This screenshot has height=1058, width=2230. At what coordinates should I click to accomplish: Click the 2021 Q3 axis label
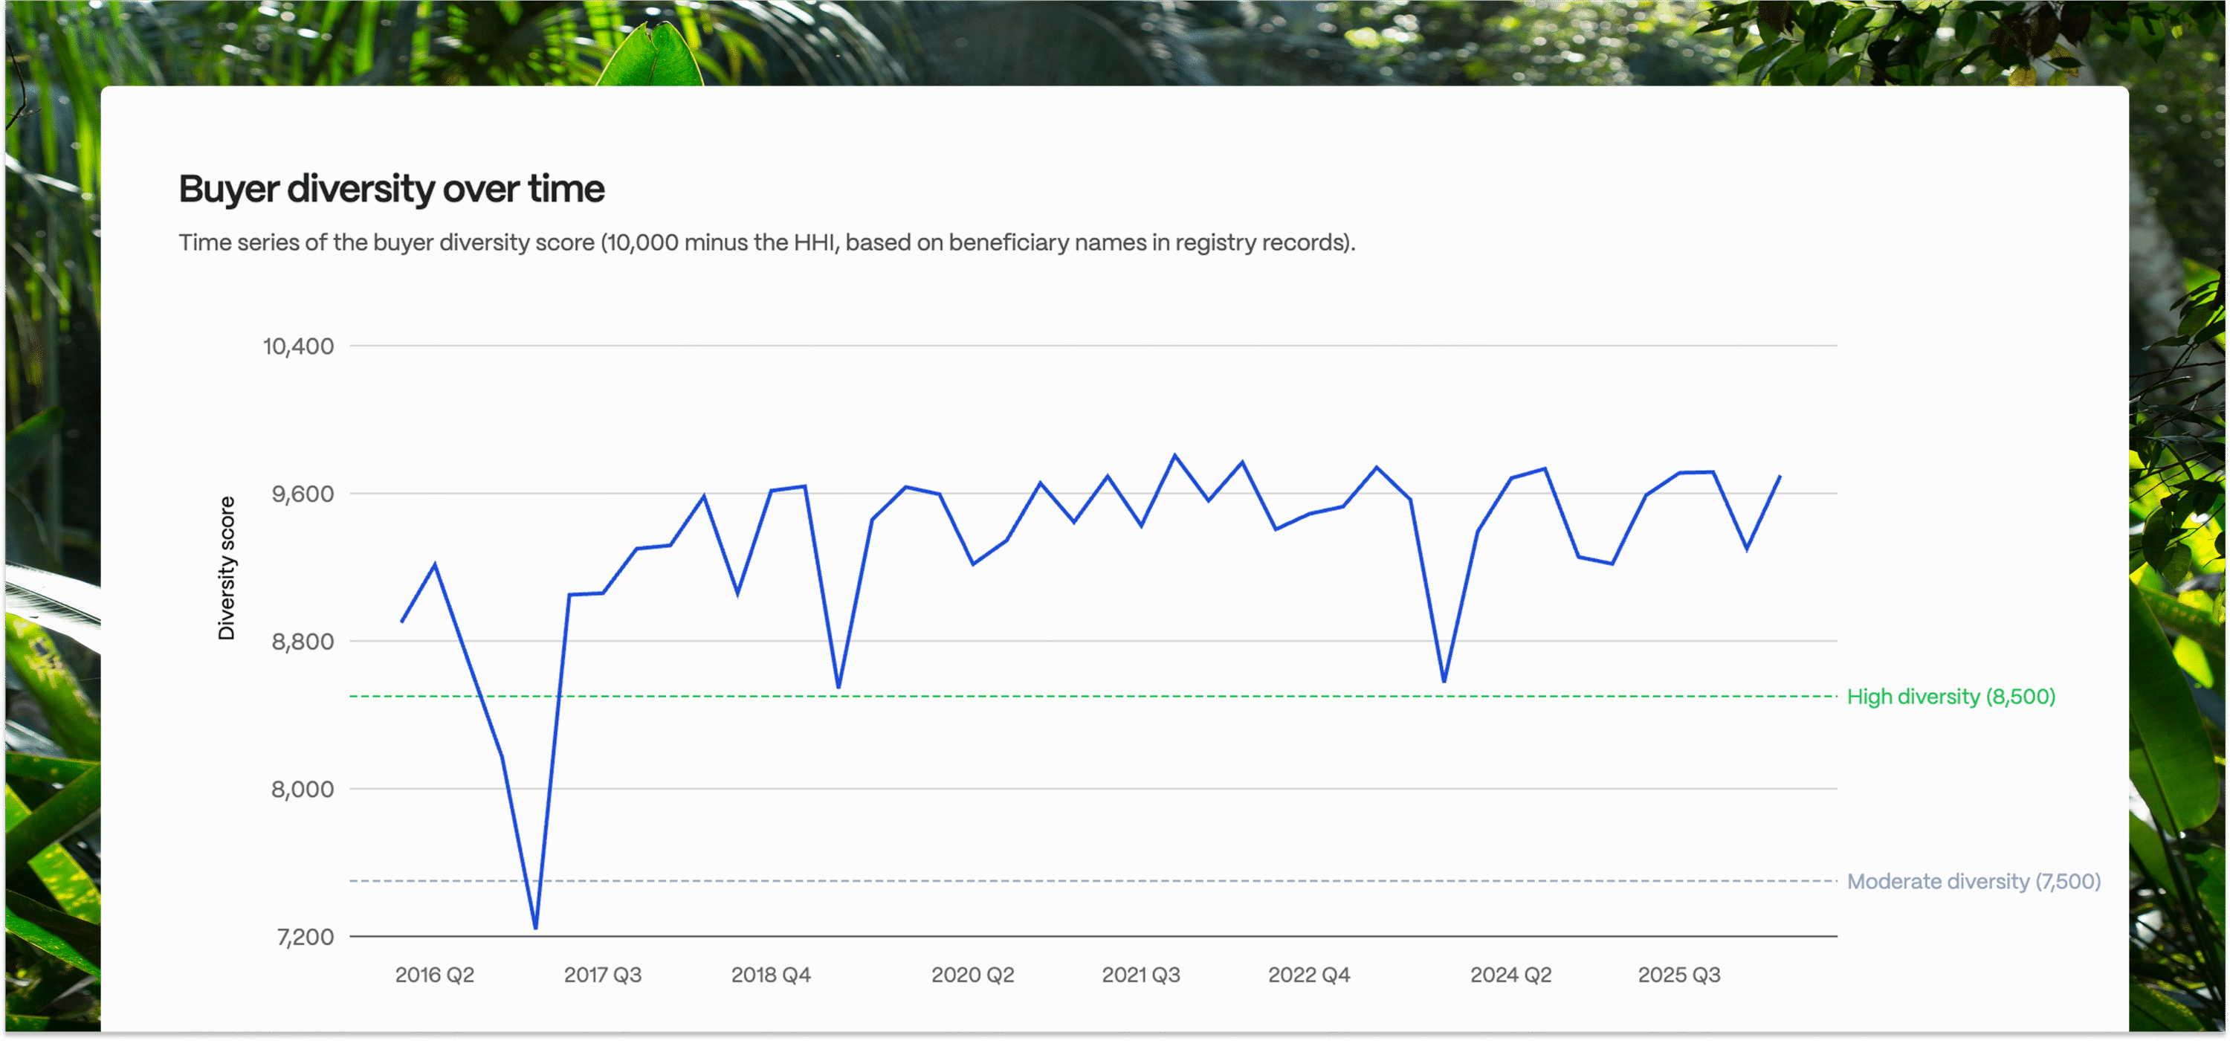1140,975
